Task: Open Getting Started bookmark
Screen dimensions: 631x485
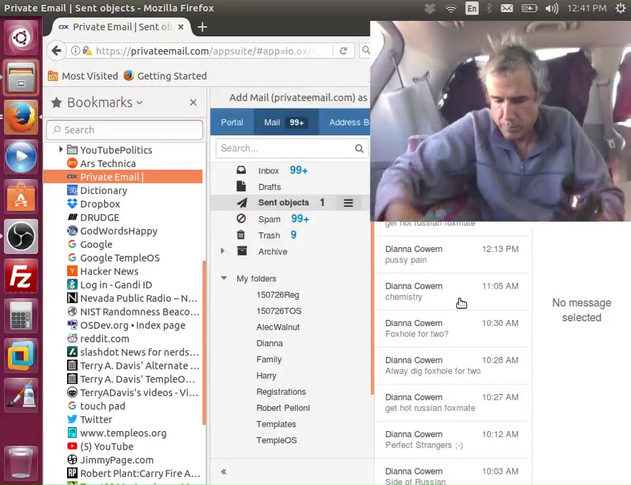Action: pyautogui.click(x=165, y=76)
